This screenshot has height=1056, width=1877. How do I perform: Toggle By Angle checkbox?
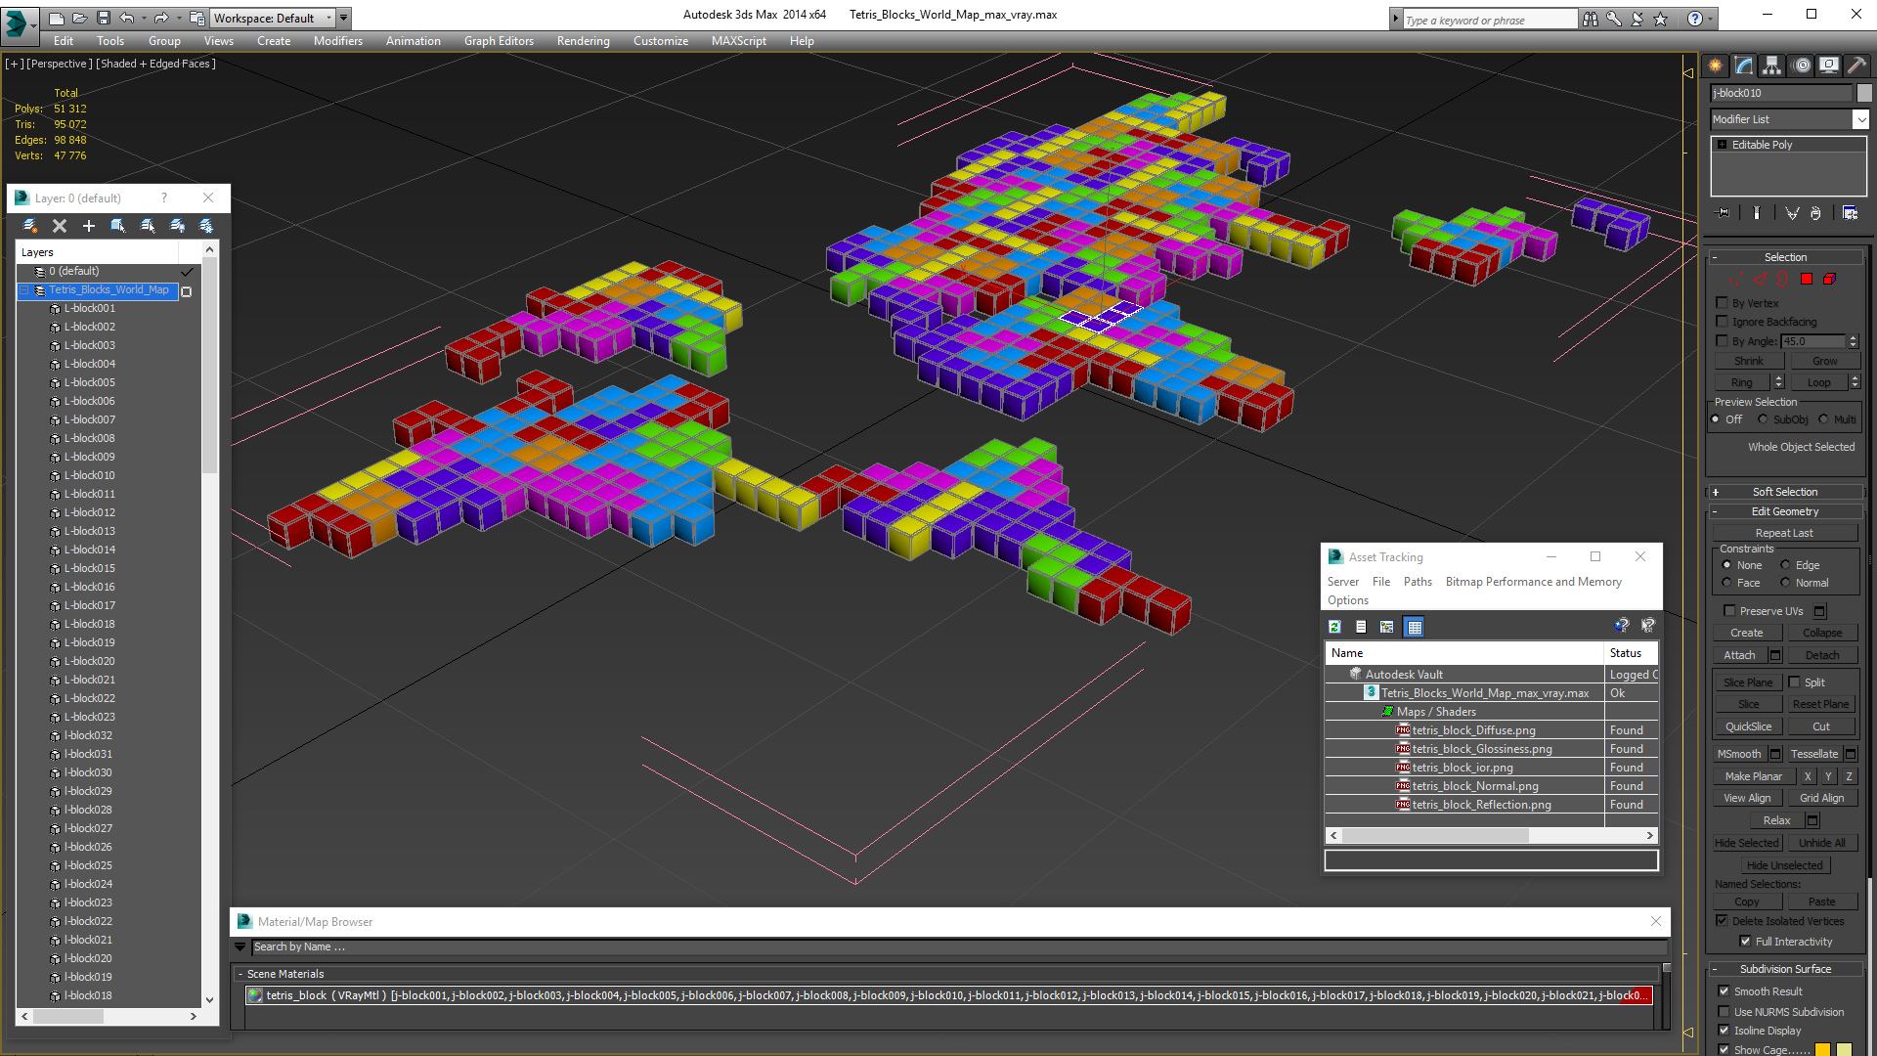pyautogui.click(x=1723, y=341)
